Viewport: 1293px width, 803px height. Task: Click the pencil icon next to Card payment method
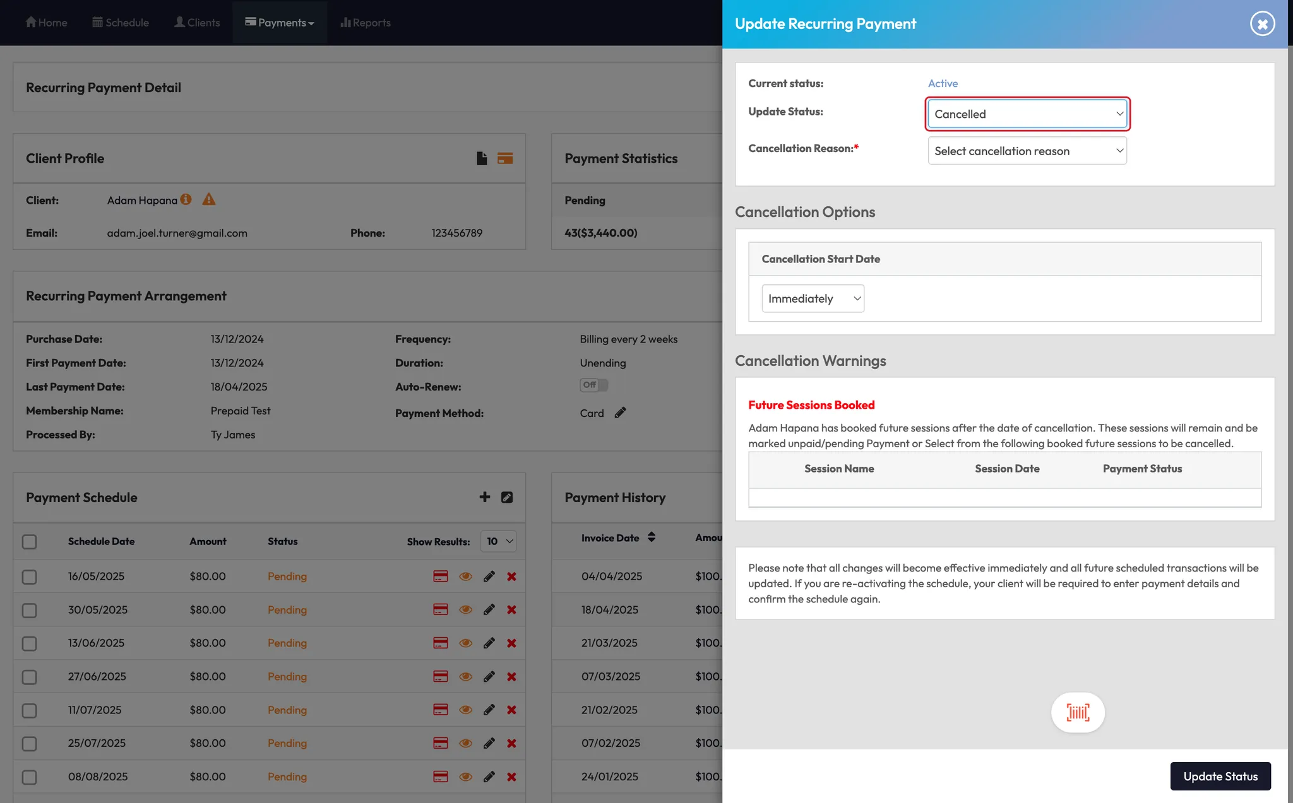[x=621, y=413]
